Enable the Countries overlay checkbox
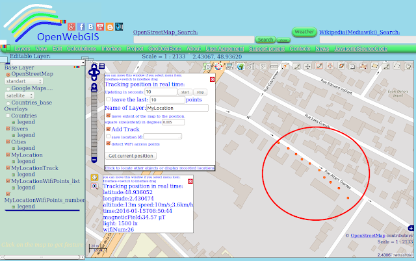The image size is (416, 261). pyautogui.click(x=8, y=116)
